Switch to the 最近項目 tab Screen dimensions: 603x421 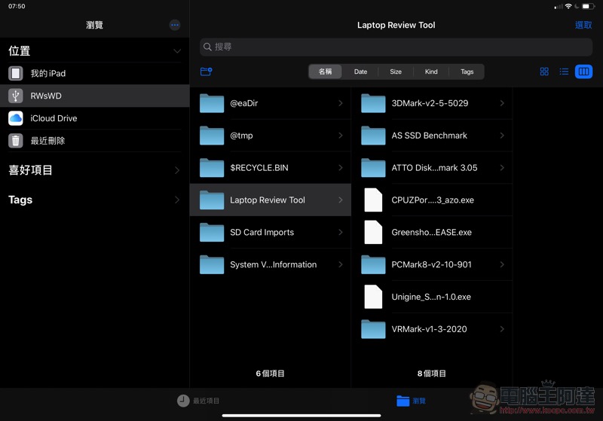click(x=198, y=401)
